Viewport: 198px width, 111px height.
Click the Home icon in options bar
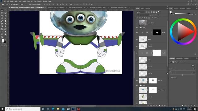(x=3, y=4)
